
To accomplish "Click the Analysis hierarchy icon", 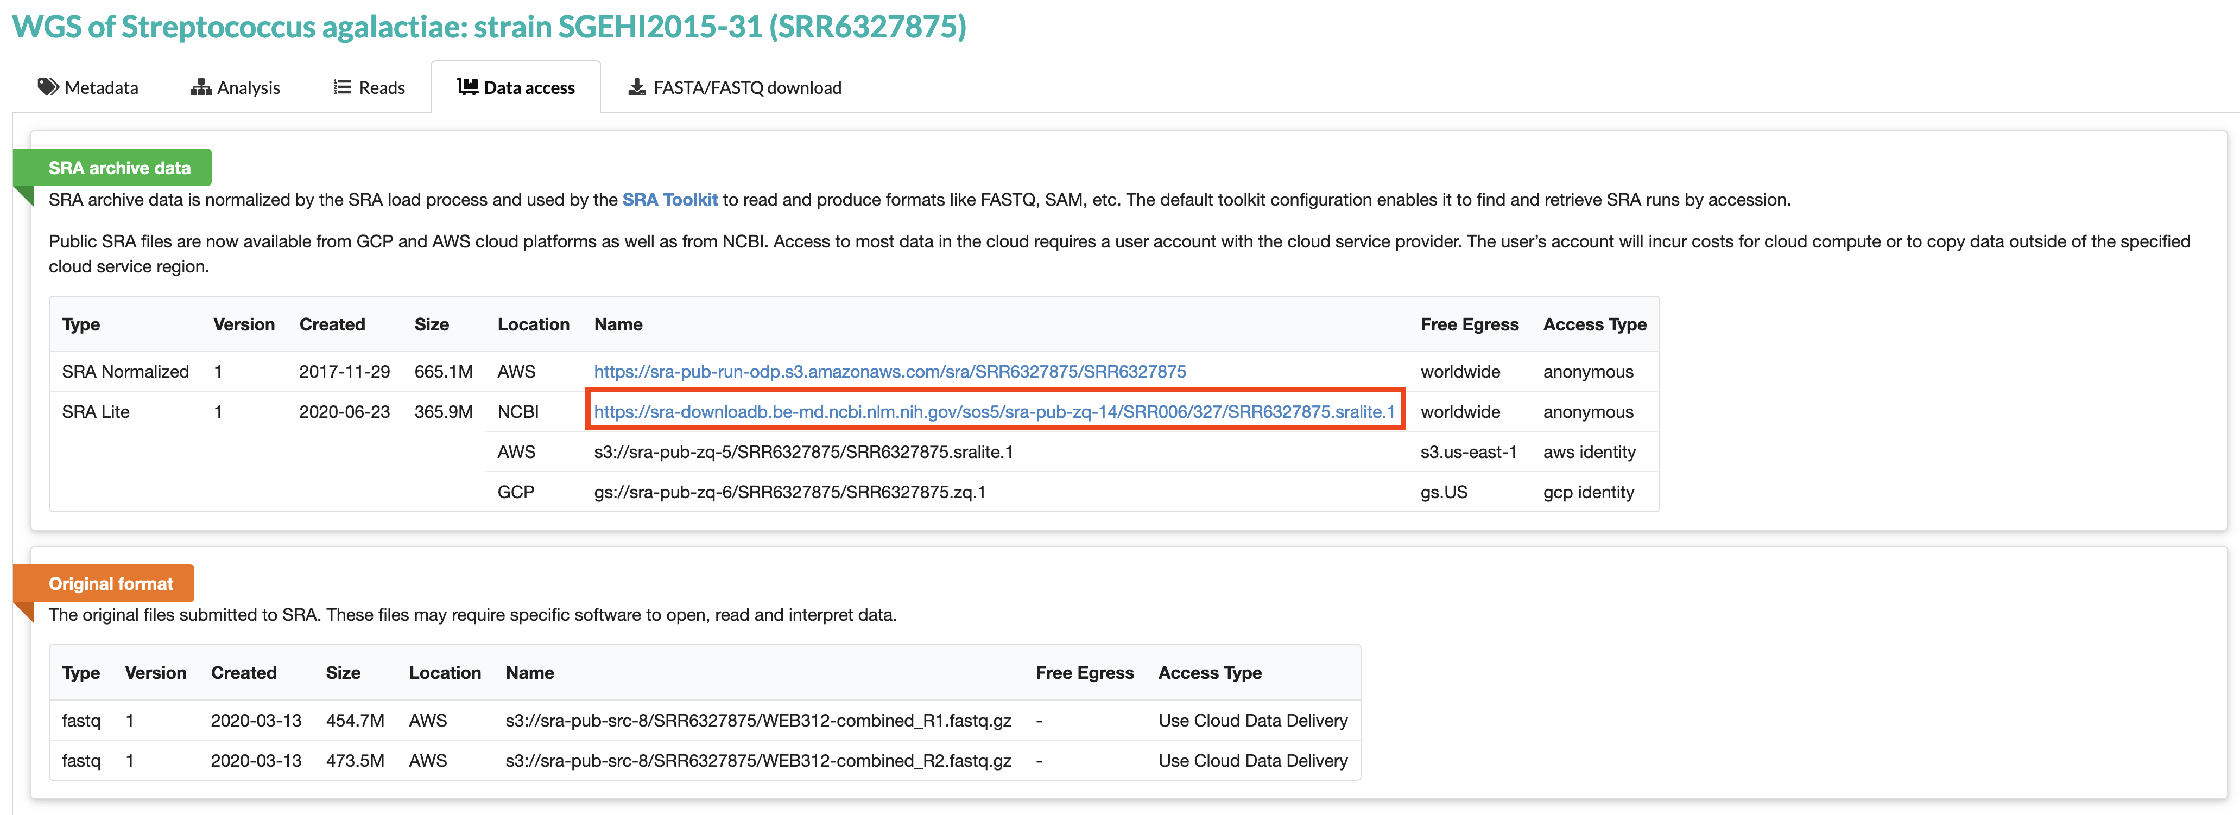I will coord(201,87).
